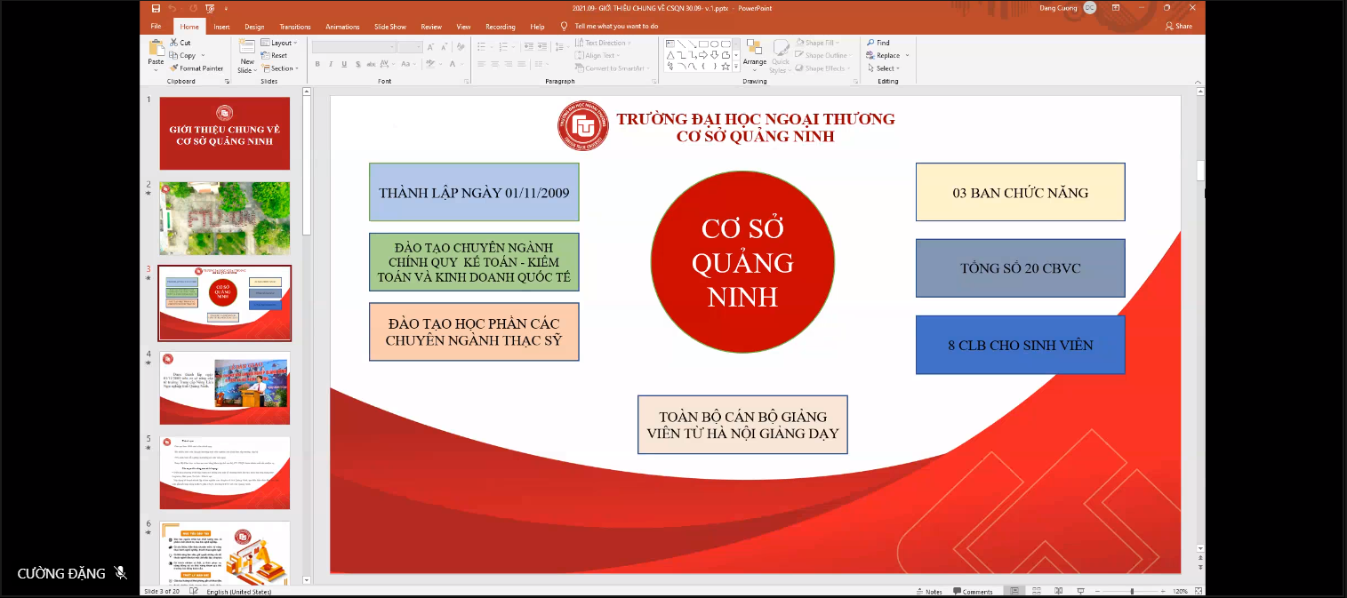Adjust the zoom slider in status bar
The image size is (1347, 598).
(x=1131, y=592)
